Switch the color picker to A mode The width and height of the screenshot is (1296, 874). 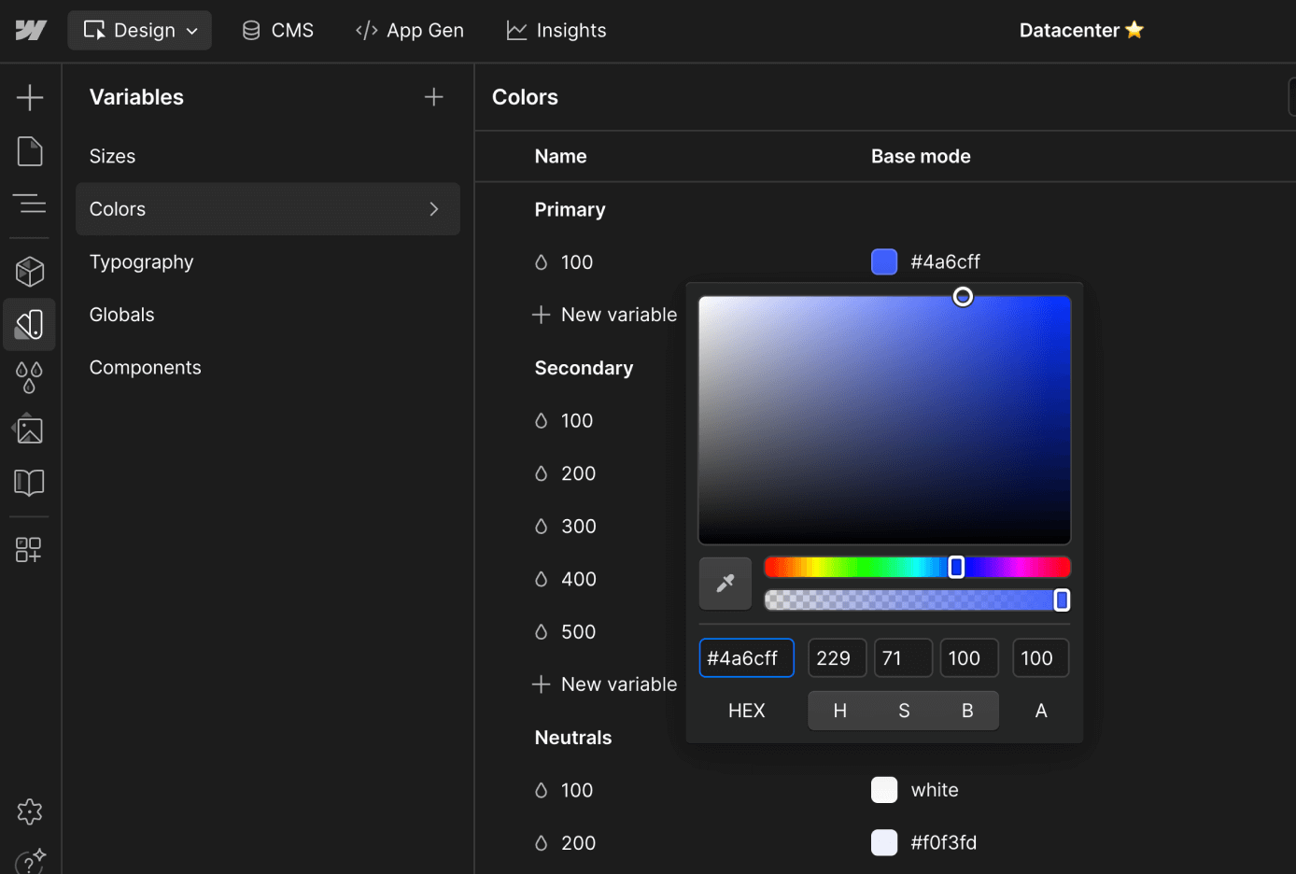click(x=1040, y=710)
